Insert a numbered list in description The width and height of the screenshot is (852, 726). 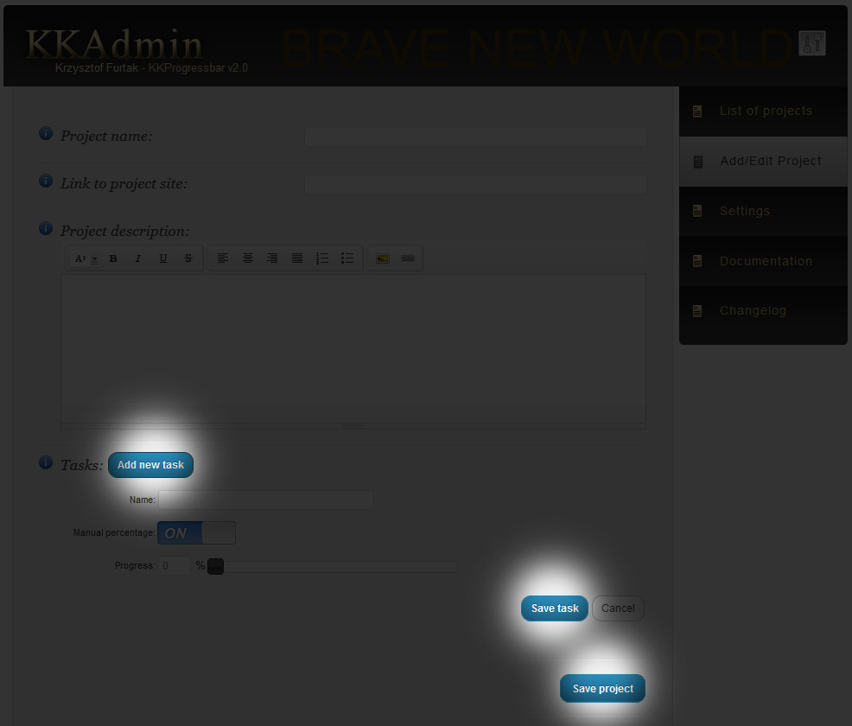tap(322, 258)
